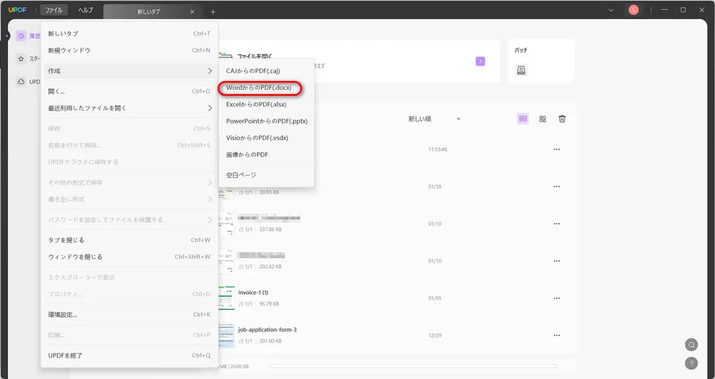
Task: Open job-application-form-3 file
Action: point(268,330)
